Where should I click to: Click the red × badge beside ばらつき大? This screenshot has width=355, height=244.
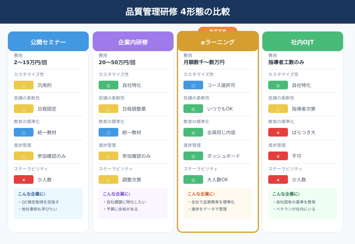[x=278, y=132]
